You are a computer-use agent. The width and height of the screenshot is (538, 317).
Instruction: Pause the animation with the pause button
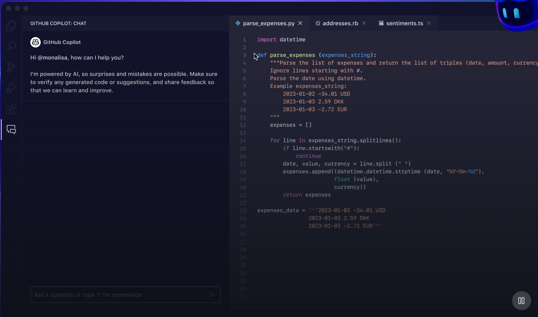tap(521, 301)
